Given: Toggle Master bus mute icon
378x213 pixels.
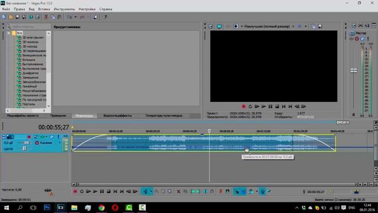Looking at the screenshot, I should coord(362,39).
